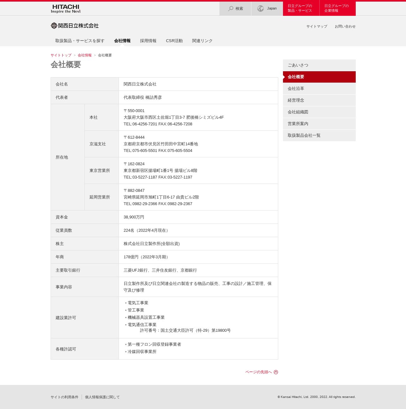Open ごあいさつ in the sidebar
Screen dimensions: 406x409
[319, 65]
